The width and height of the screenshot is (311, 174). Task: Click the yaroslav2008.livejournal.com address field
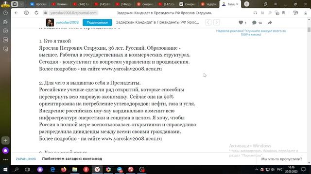73,13
